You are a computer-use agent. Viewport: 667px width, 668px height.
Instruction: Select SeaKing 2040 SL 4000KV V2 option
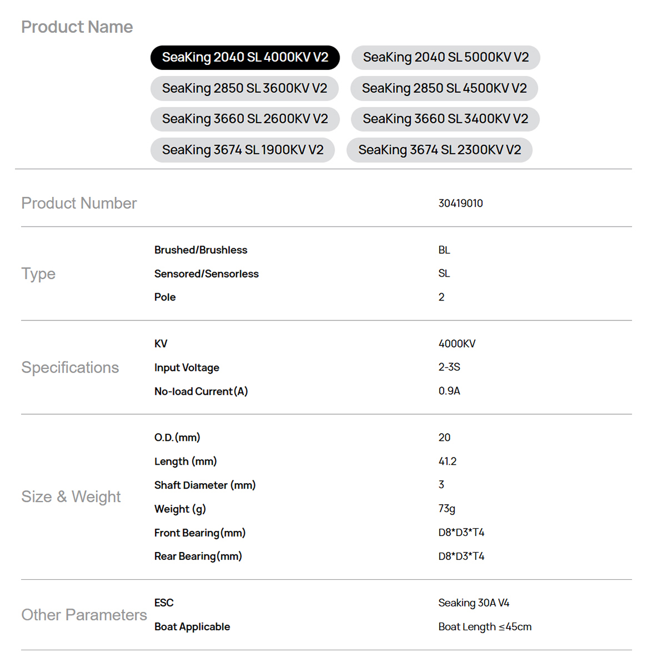pyautogui.click(x=245, y=58)
